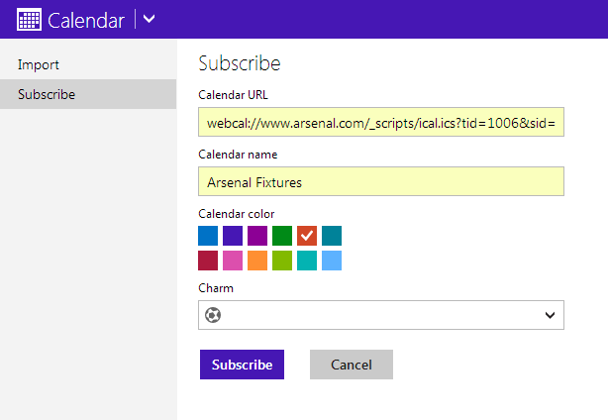608x420 pixels.
Task: Click the purple Subscribe button
Action: (x=242, y=365)
